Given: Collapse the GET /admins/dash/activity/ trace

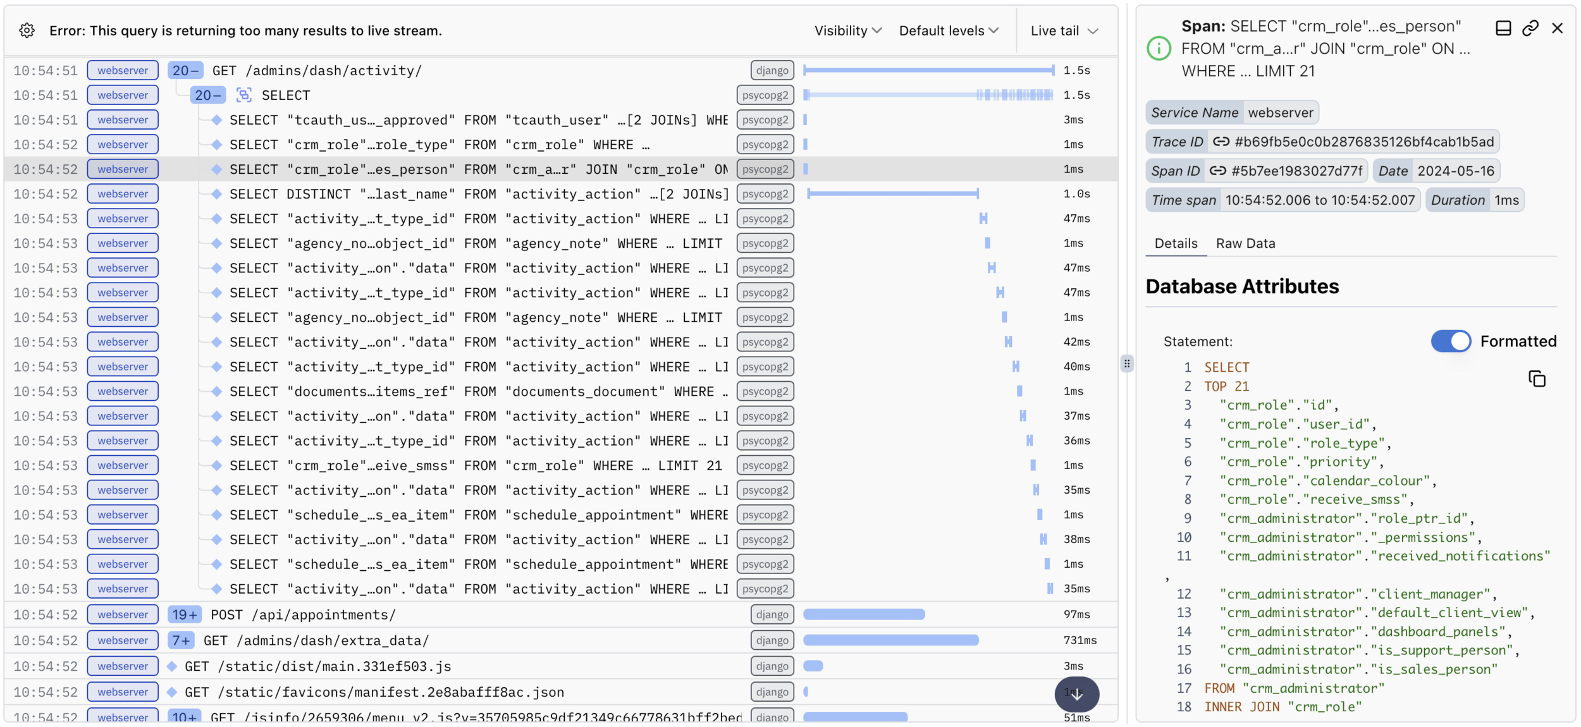Looking at the screenshot, I should 185,70.
